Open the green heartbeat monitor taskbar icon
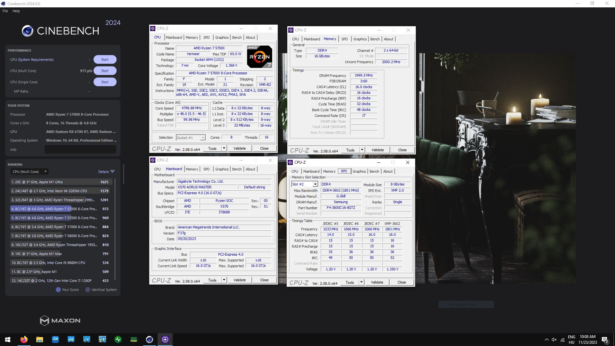Image resolution: width=615 pixels, height=346 pixels. click(x=118, y=340)
